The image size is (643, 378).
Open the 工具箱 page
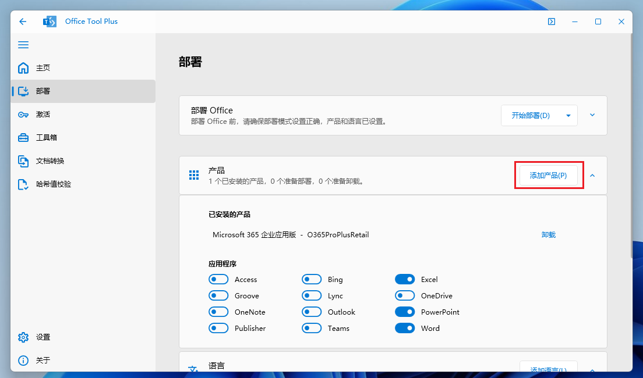(x=83, y=138)
